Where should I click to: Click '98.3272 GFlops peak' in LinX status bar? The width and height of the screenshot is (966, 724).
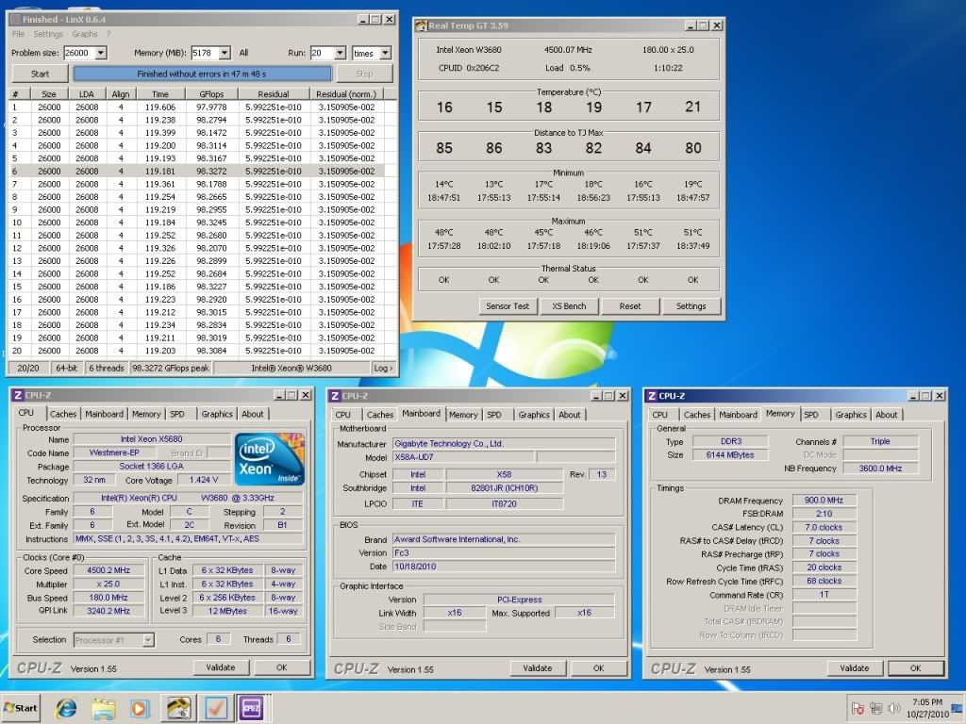point(171,369)
